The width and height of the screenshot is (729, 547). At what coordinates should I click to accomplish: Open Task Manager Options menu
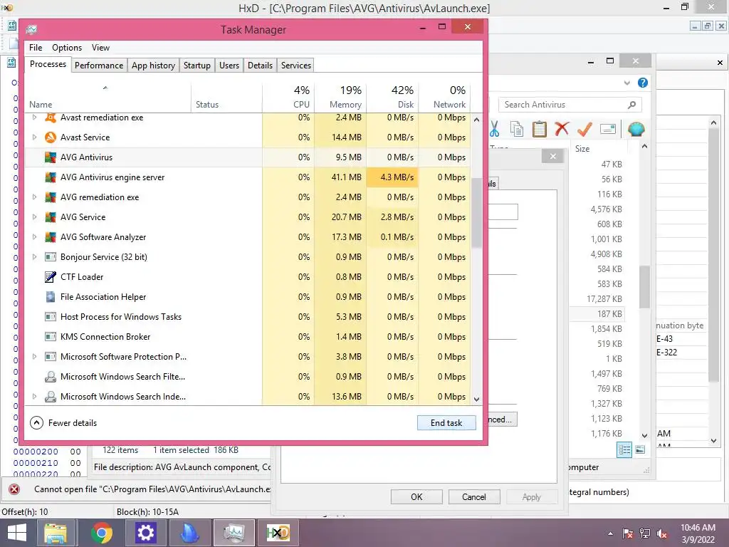pyautogui.click(x=66, y=48)
